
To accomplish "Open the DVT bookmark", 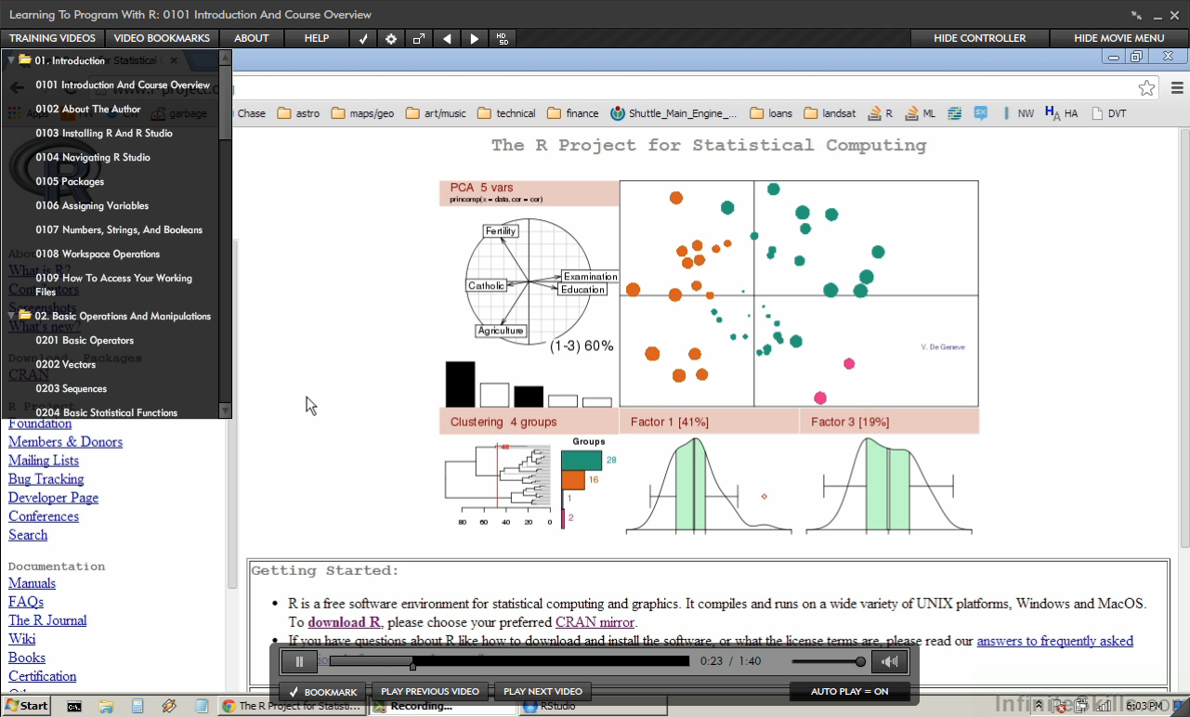I will click(1108, 113).
